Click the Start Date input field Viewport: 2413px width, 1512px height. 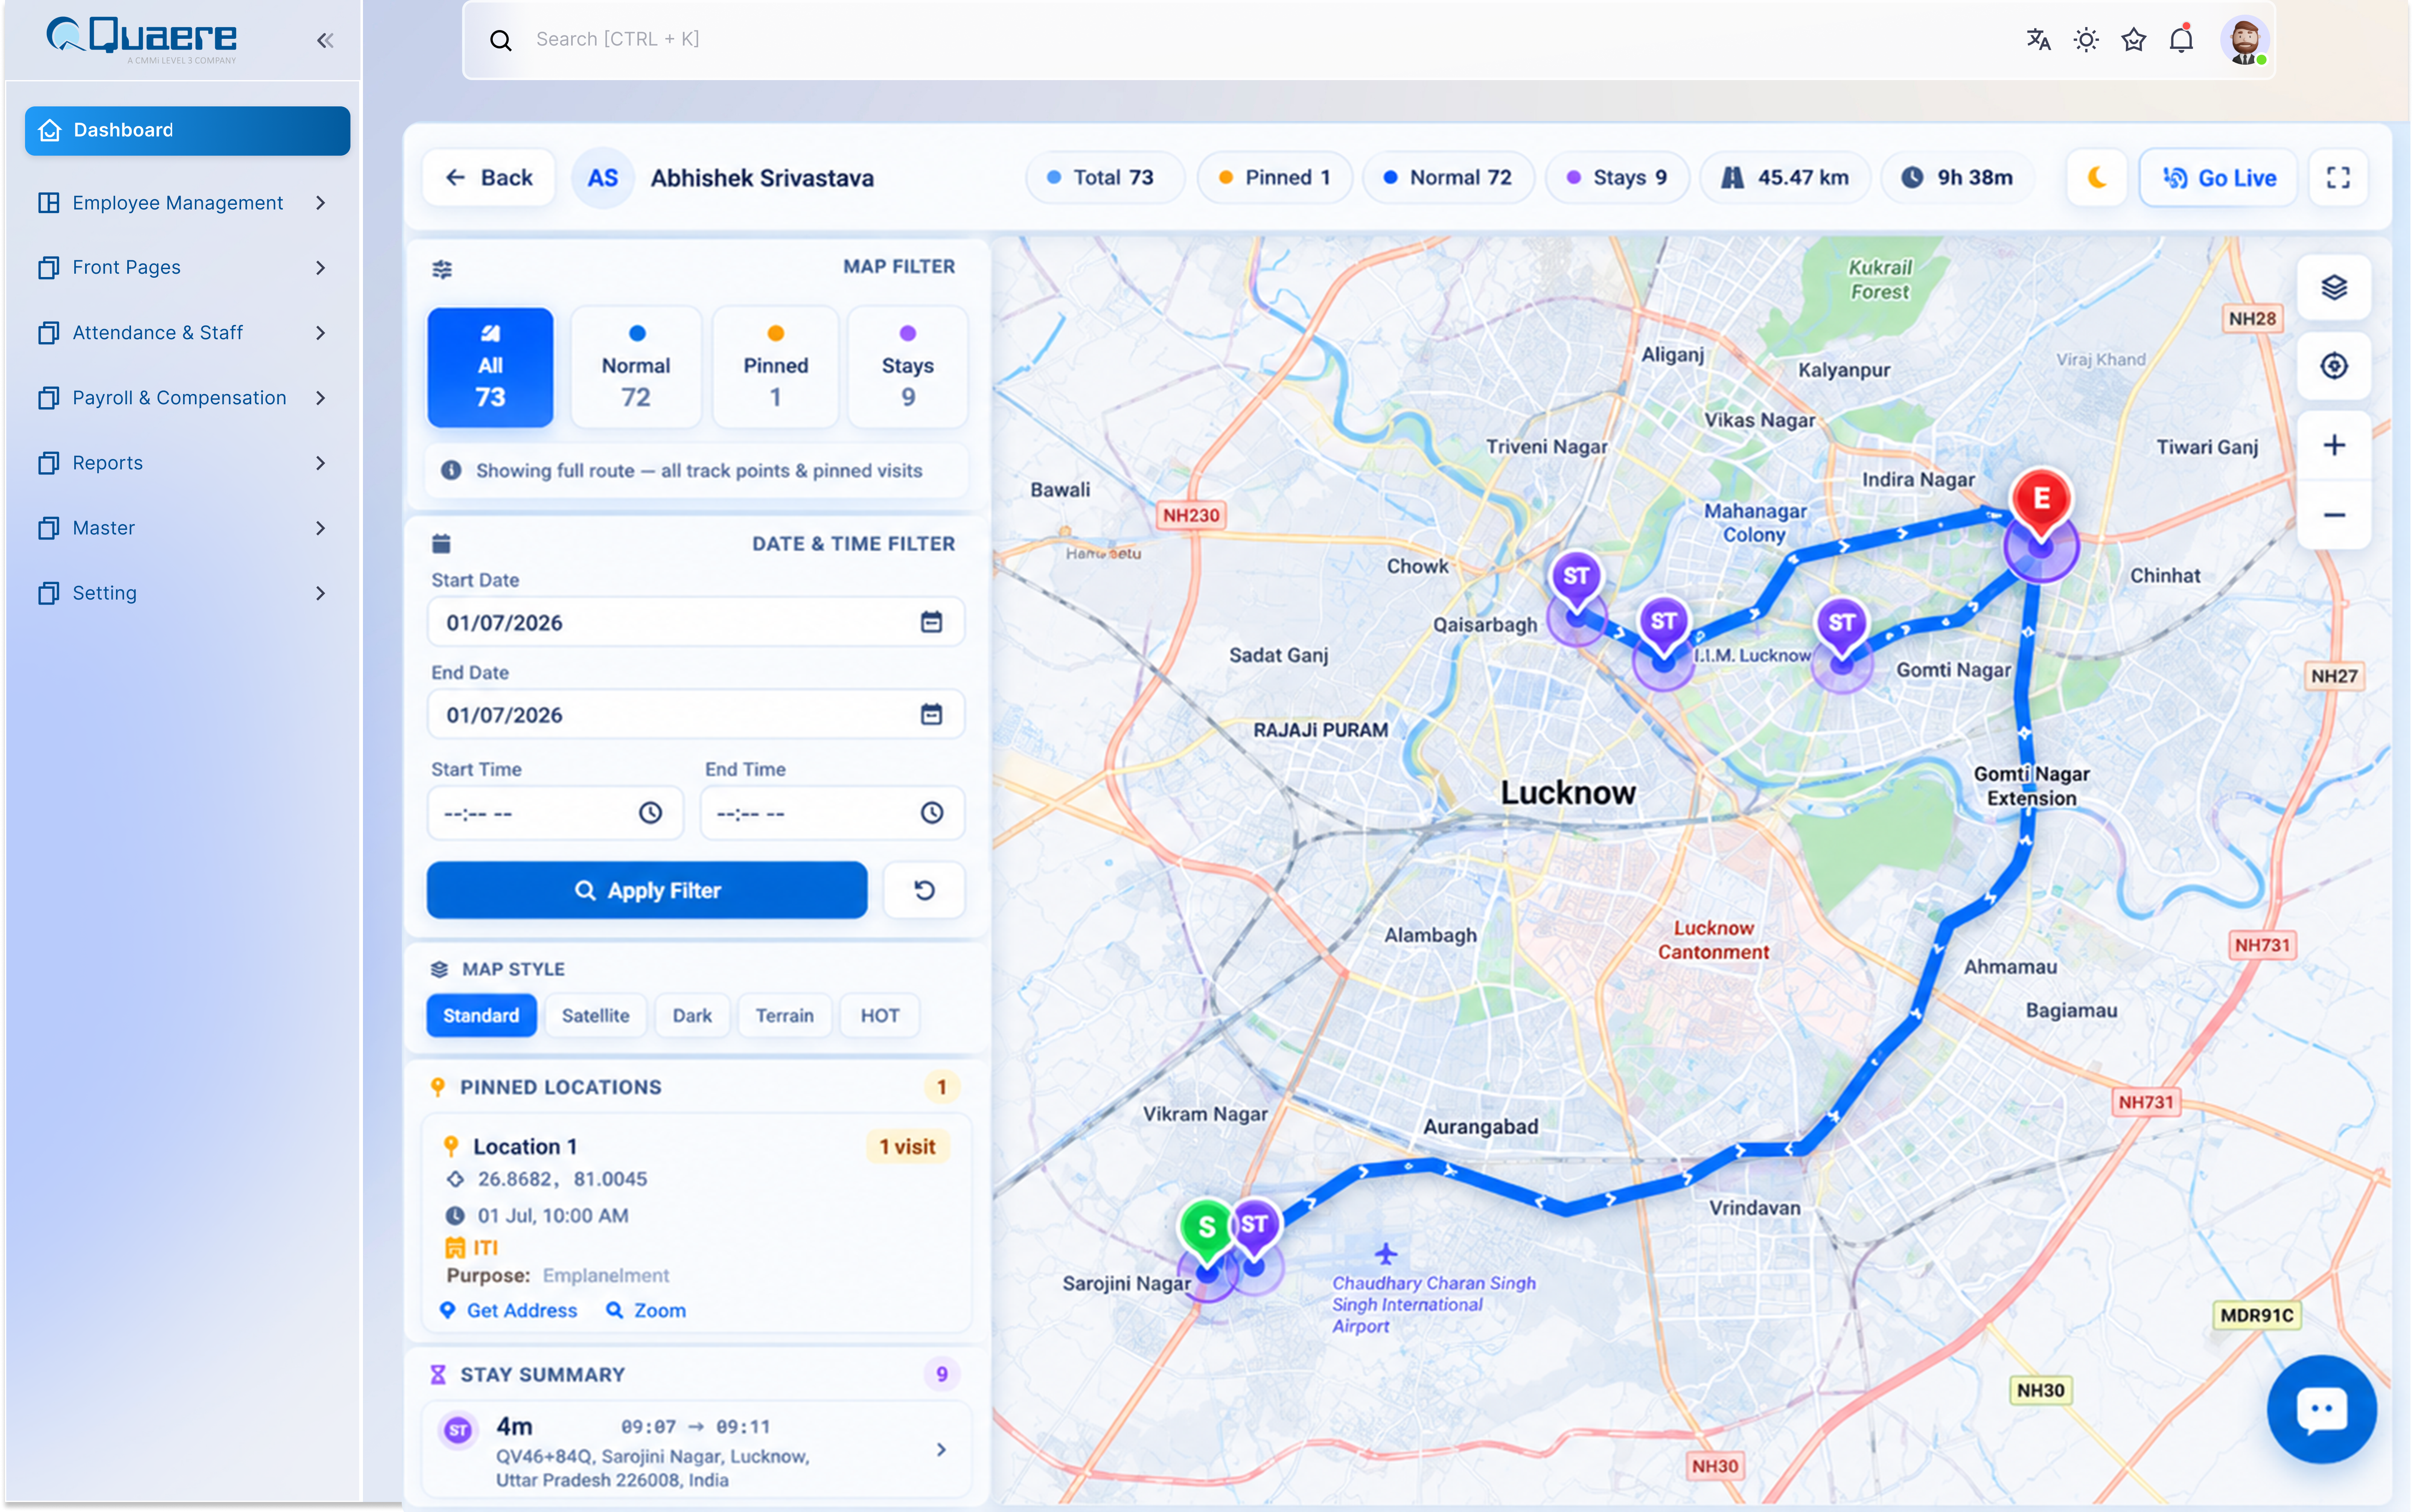695,622
